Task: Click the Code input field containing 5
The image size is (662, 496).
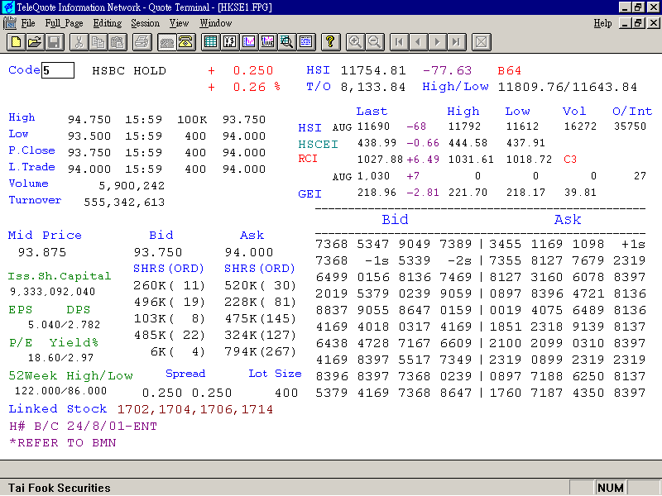Action: tap(58, 70)
